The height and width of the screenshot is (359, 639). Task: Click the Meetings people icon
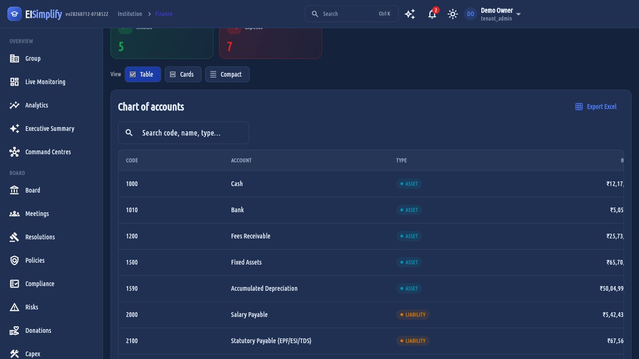(x=15, y=214)
